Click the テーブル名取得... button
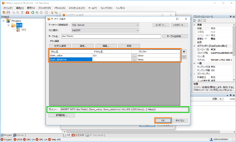Image resolution: width=236 pixels, height=142 pixels. [x=175, y=36]
